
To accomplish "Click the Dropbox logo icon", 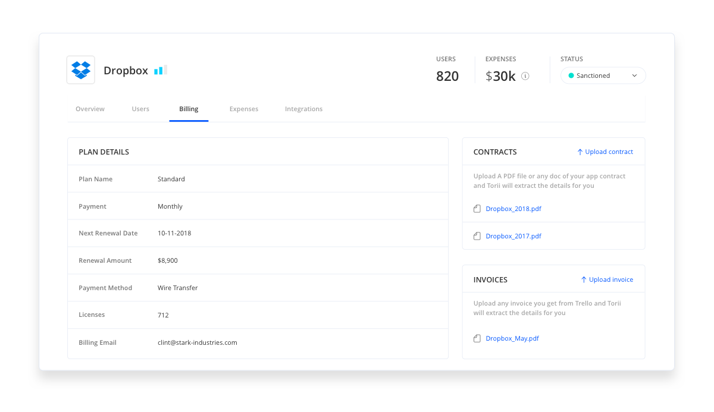I will pyautogui.click(x=80, y=70).
